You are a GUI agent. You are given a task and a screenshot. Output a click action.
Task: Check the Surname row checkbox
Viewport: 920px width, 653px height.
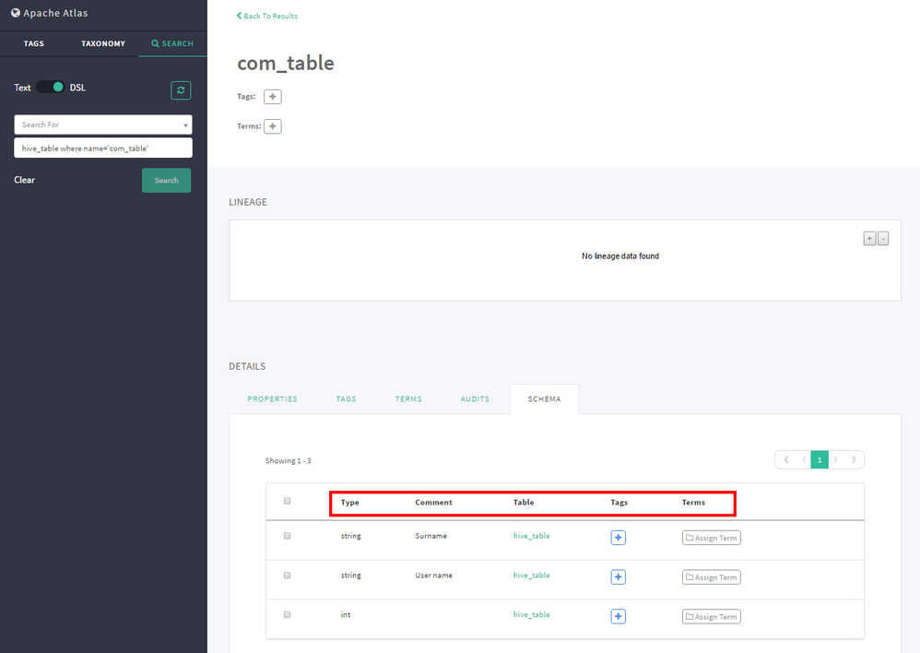[x=287, y=536]
